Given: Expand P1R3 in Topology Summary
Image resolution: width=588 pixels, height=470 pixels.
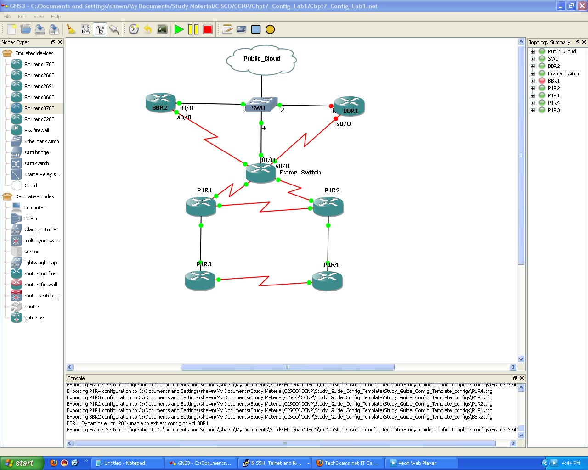Looking at the screenshot, I should [x=532, y=110].
